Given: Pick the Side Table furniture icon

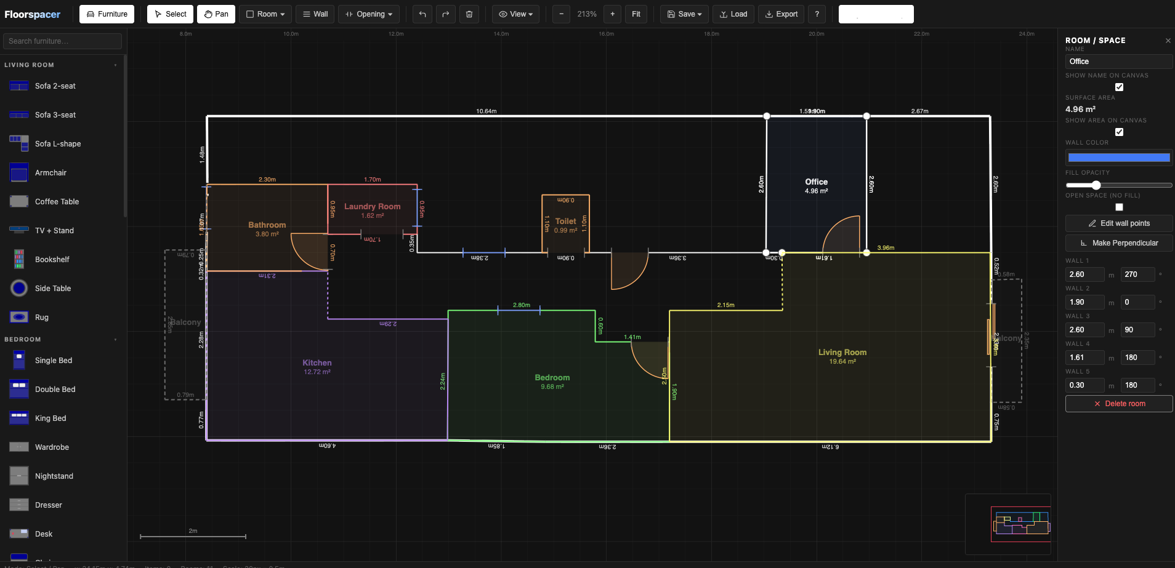Looking at the screenshot, I should pyautogui.click(x=19, y=288).
